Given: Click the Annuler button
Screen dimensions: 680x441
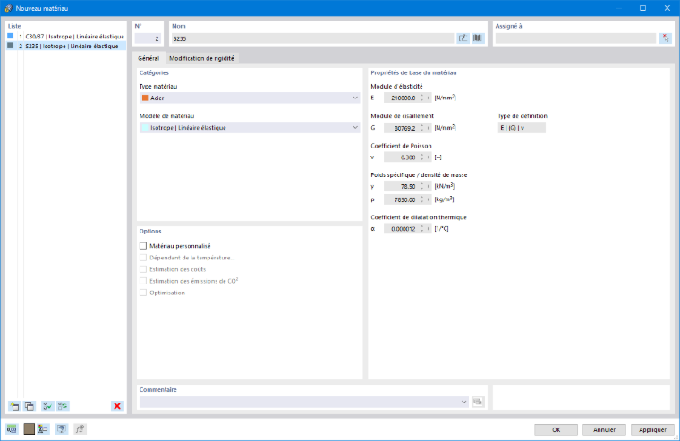Looking at the screenshot, I should [x=604, y=429].
